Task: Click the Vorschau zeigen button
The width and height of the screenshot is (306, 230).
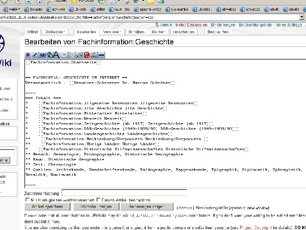Action: pos(96,207)
